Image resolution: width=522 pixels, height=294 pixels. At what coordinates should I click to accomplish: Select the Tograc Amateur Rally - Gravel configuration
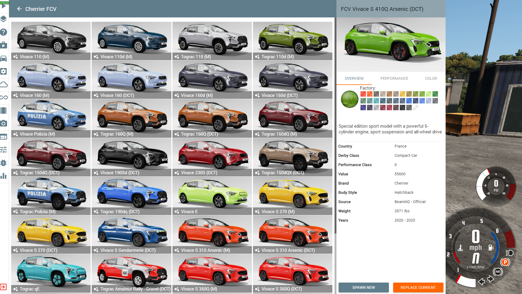coord(132,273)
